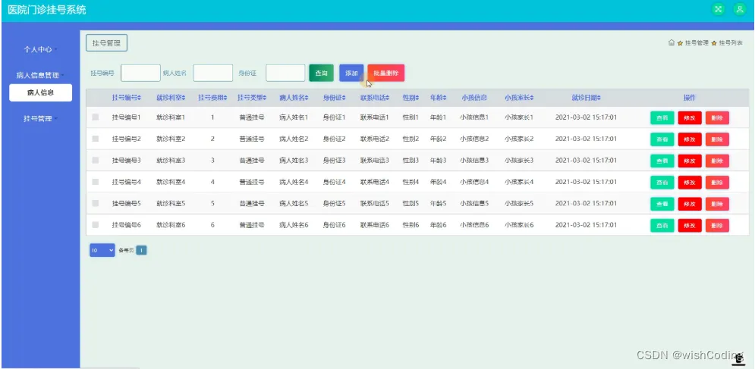
Task: Collapse the 病人信息管理 sidebar menu
Action: coord(40,75)
